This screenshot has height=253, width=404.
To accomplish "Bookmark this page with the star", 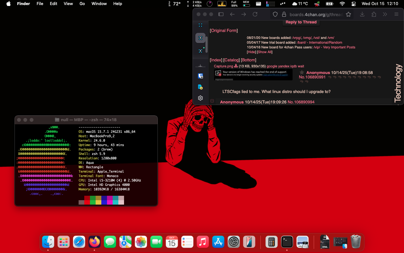I will [x=348, y=14].
